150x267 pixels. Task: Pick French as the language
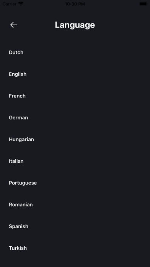click(17, 96)
